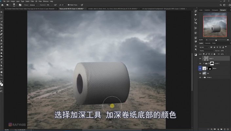Open the workspace switcher icon

pyautogui.click(x=224, y=5)
